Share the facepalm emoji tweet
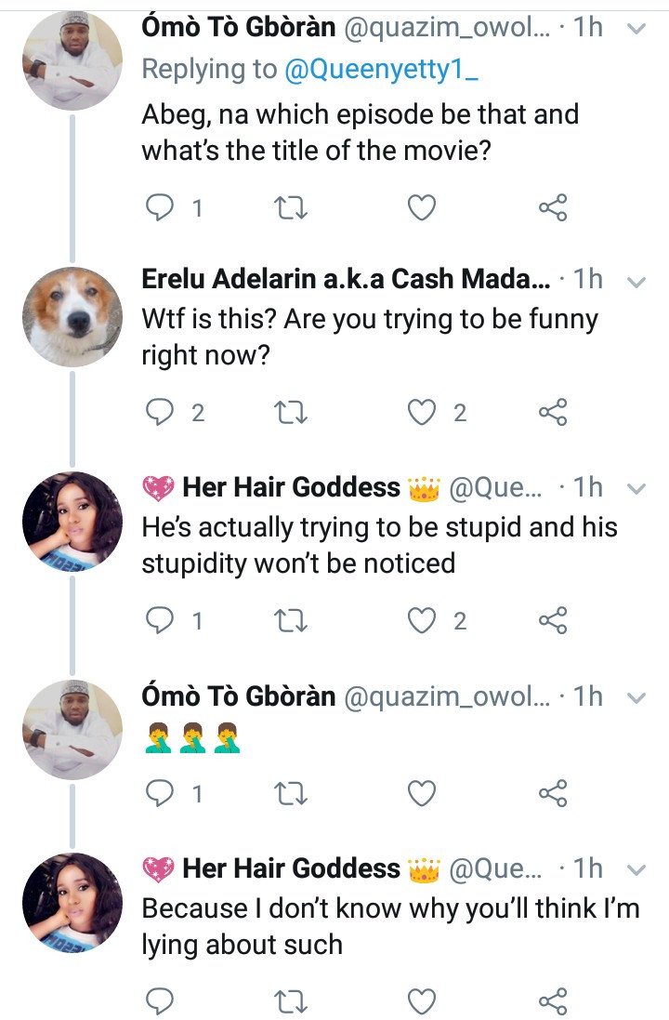 (553, 793)
